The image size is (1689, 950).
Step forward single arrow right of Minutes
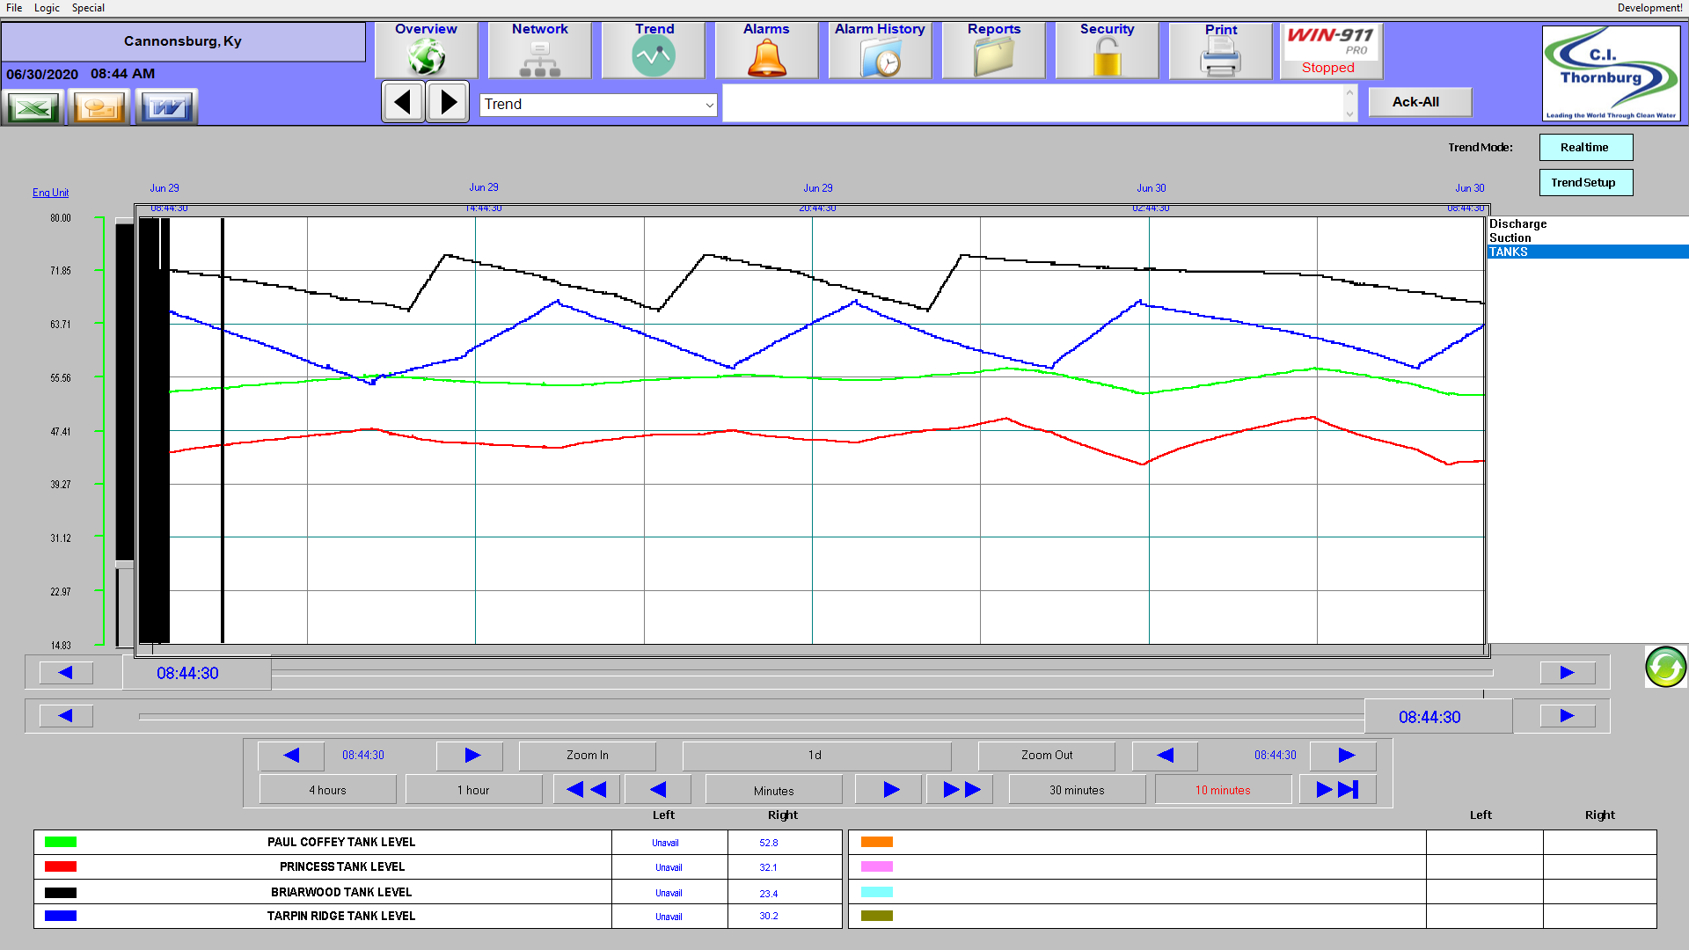(889, 790)
